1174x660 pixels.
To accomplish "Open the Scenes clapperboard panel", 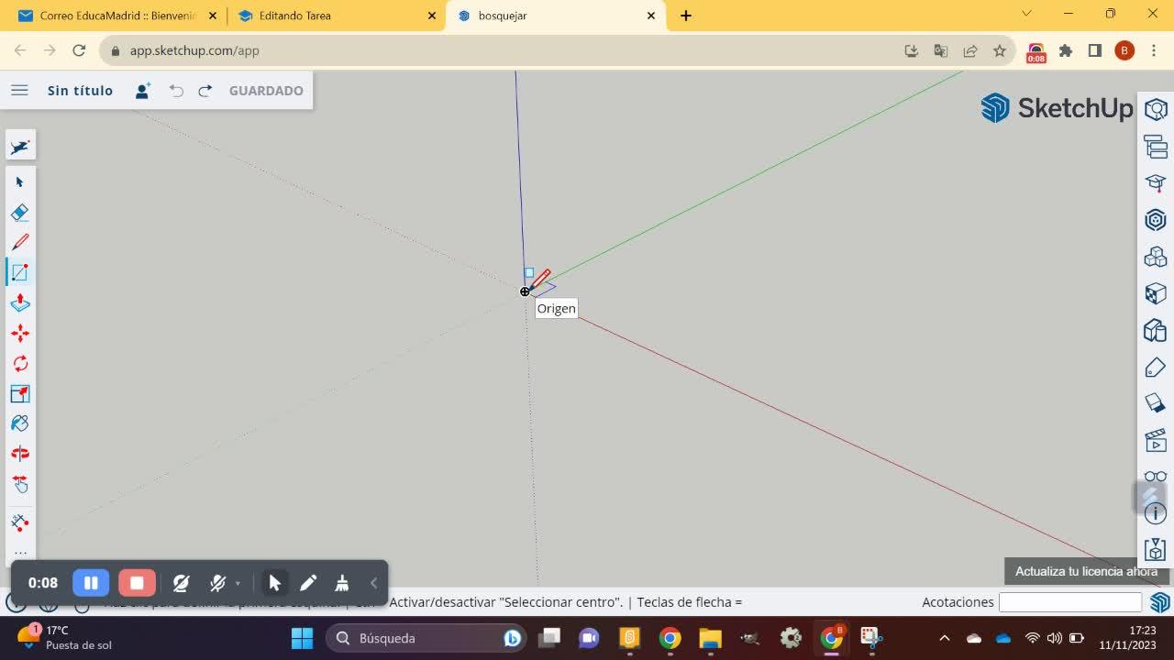I will click(x=1156, y=440).
